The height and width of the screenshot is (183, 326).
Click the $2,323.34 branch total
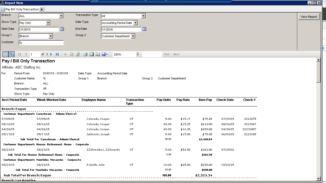(x=204, y=175)
